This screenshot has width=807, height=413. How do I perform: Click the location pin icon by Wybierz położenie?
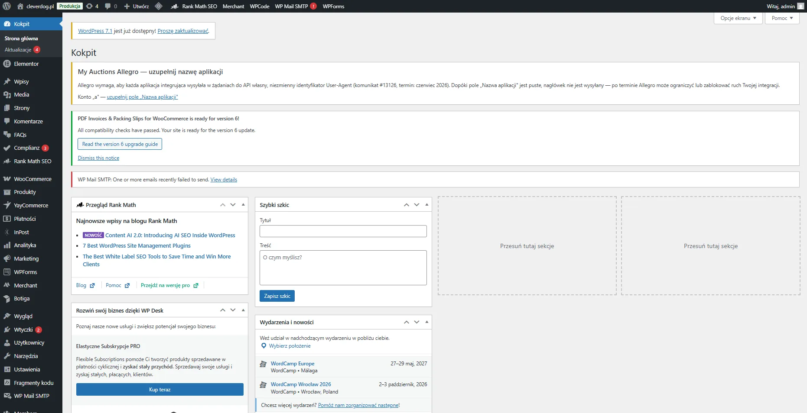click(264, 346)
